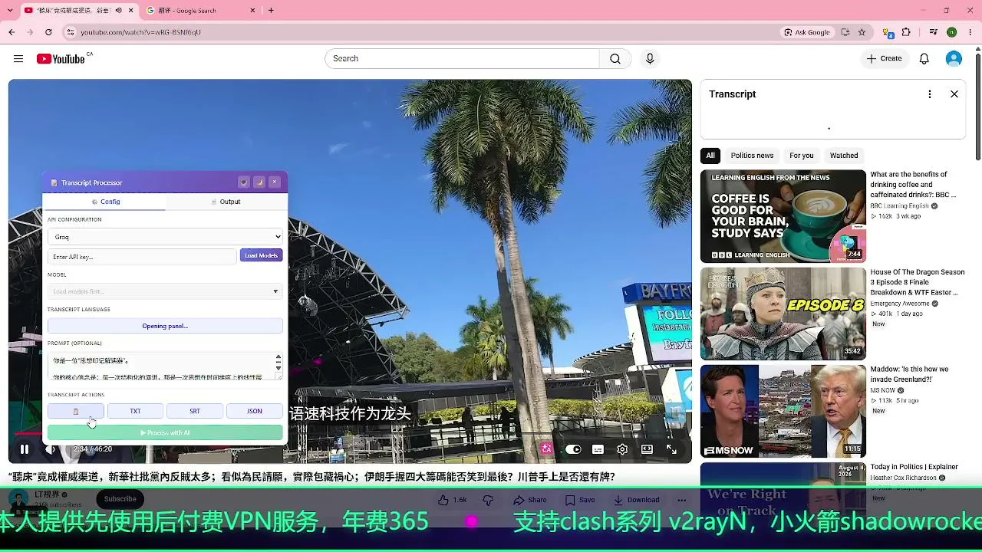Go back in the browser
Image resolution: width=982 pixels, height=552 pixels.
[x=12, y=32]
